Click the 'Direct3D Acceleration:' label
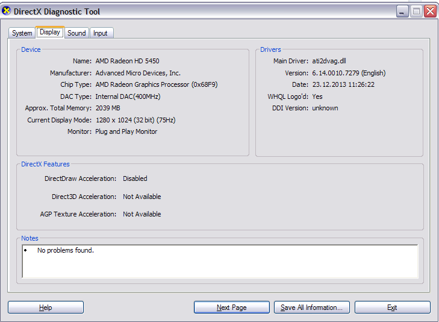The height and width of the screenshot is (322, 439). (x=84, y=197)
